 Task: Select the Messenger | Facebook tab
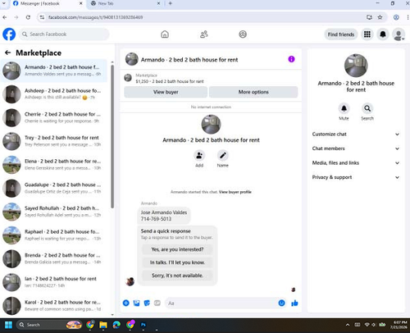click(x=48, y=4)
